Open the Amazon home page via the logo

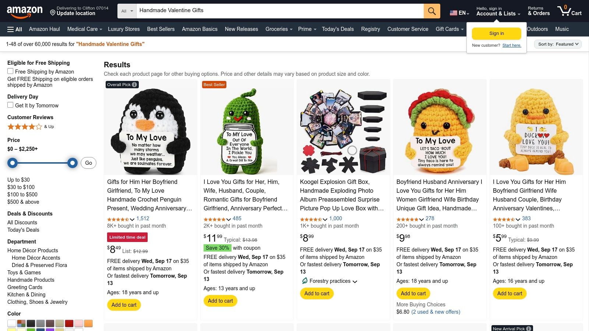25,11
